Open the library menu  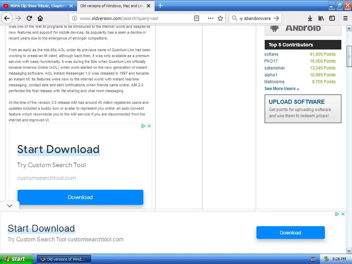click(x=321, y=18)
